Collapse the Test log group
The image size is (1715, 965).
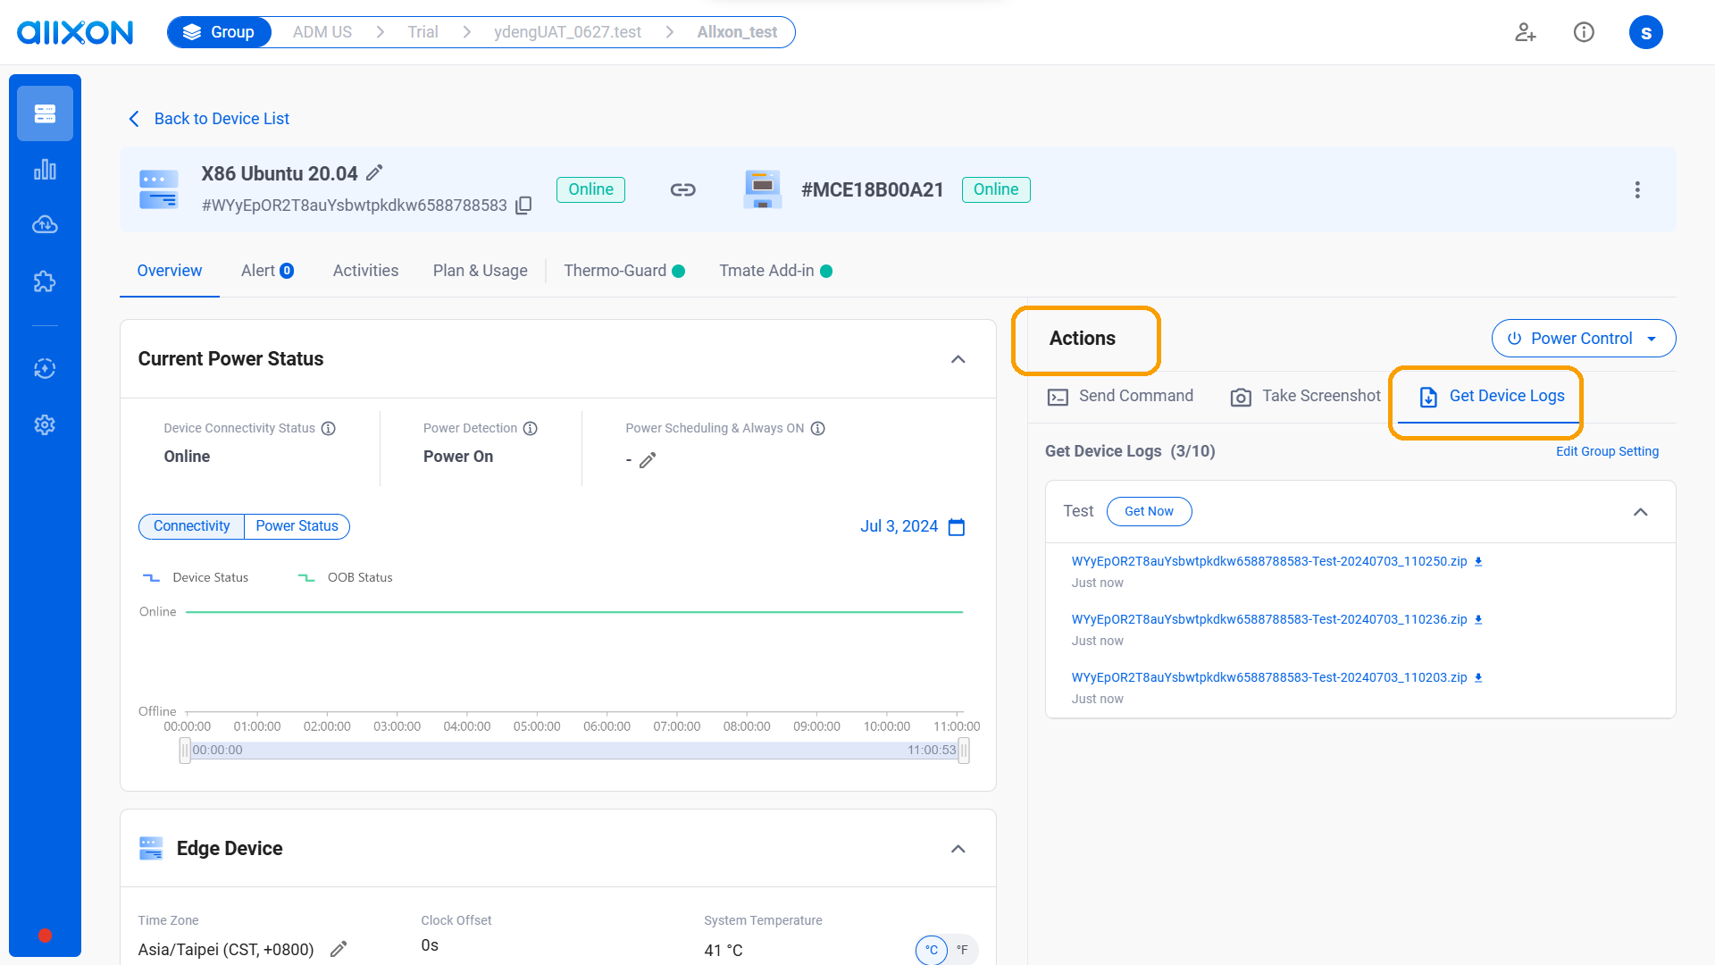[x=1640, y=512]
